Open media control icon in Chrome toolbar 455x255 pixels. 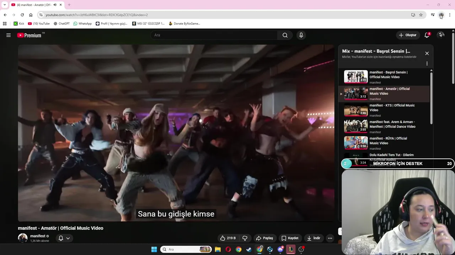(x=433, y=15)
